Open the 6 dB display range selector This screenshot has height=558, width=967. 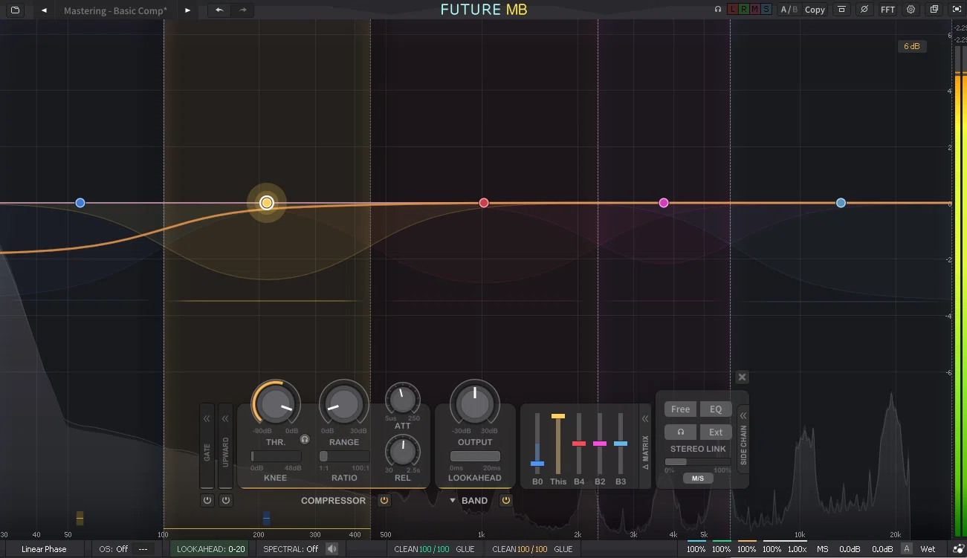[911, 46]
